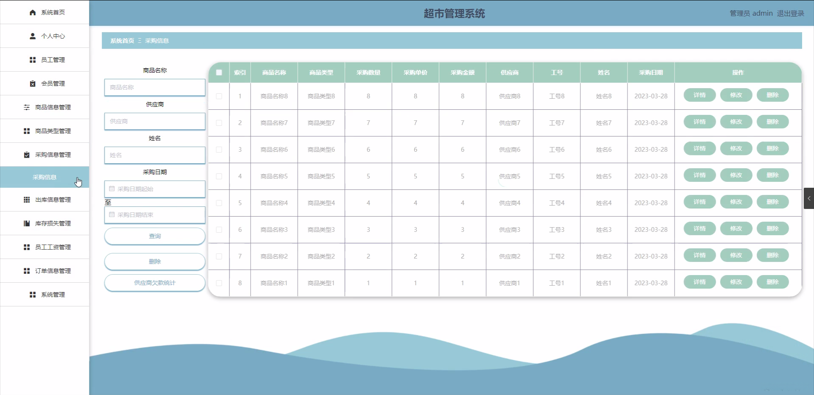Viewport: 814px width, 395px height.
Task: Expand the side panel arrow at right edge
Action: coord(809,198)
